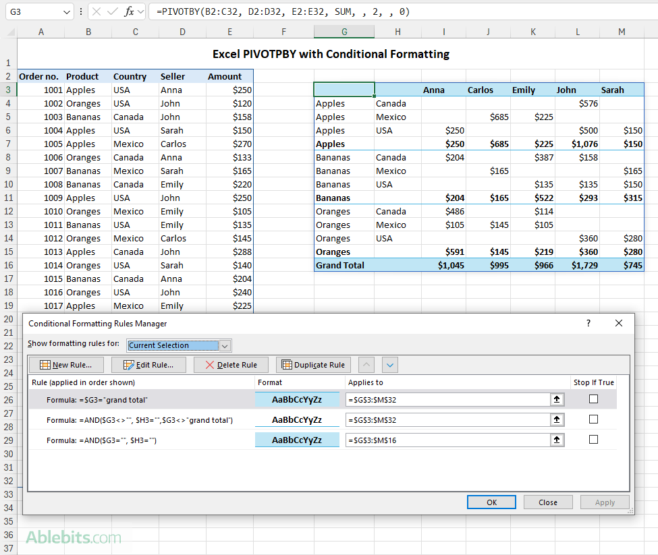Open the Name Box dropdown
Image resolution: width=658 pixels, height=555 pixels.
[x=66, y=12]
